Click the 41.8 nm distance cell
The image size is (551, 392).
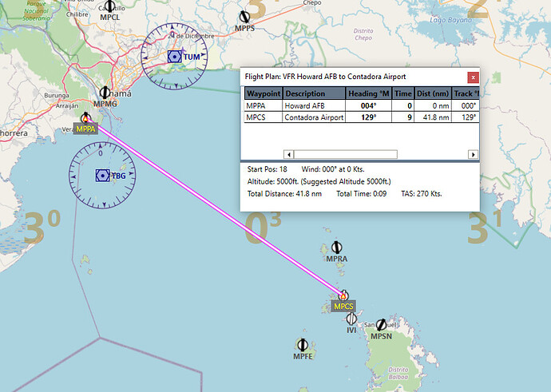click(433, 117)
